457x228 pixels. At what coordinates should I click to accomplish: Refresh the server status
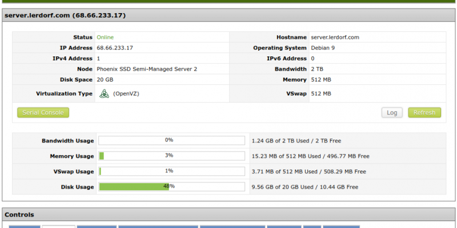pos(424,112)
